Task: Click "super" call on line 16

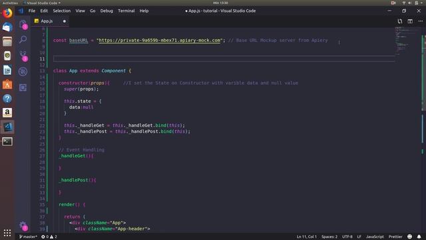Action: point(71,89)
